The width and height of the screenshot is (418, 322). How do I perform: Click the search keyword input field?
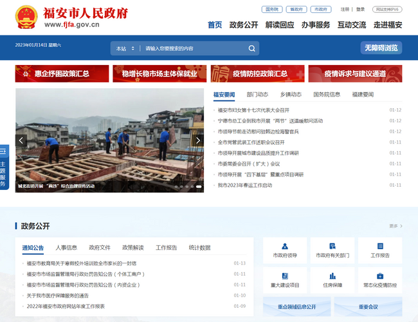pos(193,48)
